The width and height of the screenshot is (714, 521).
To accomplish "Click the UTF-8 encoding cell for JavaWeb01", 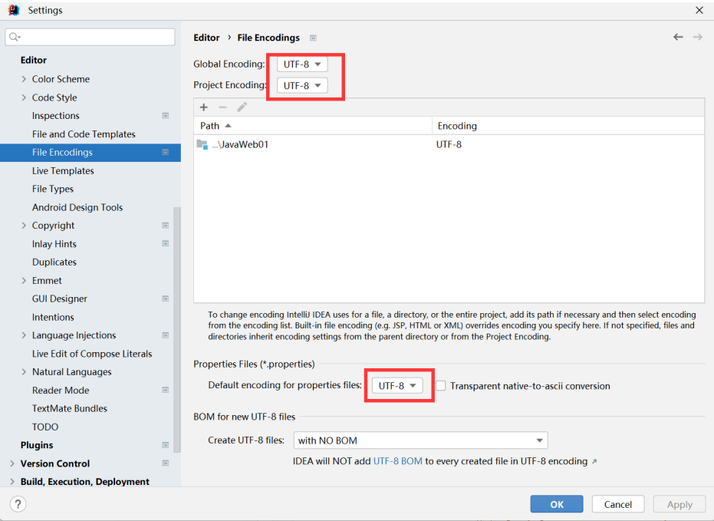I will 449,144.
